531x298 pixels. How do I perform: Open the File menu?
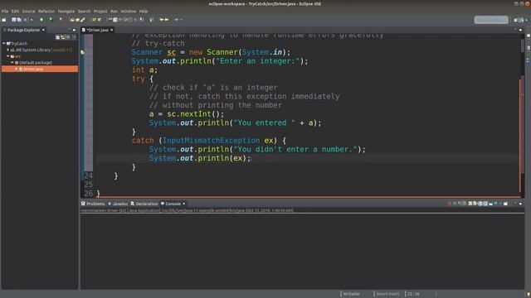click(x=5, y=11)
